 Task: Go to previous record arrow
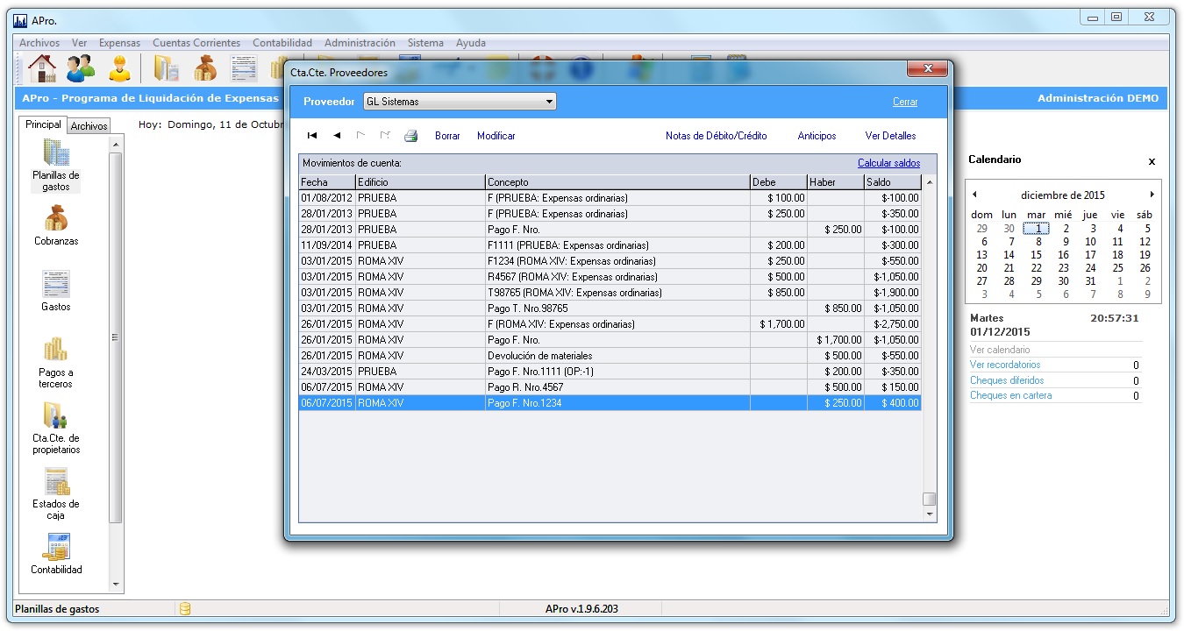(x=337, y=136)
